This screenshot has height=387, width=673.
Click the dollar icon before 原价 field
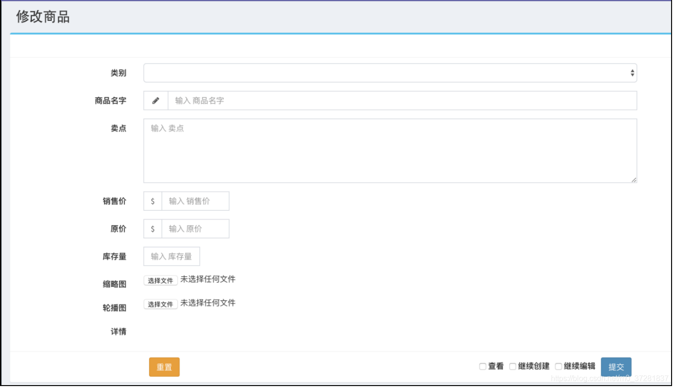(x=153, y=229)
